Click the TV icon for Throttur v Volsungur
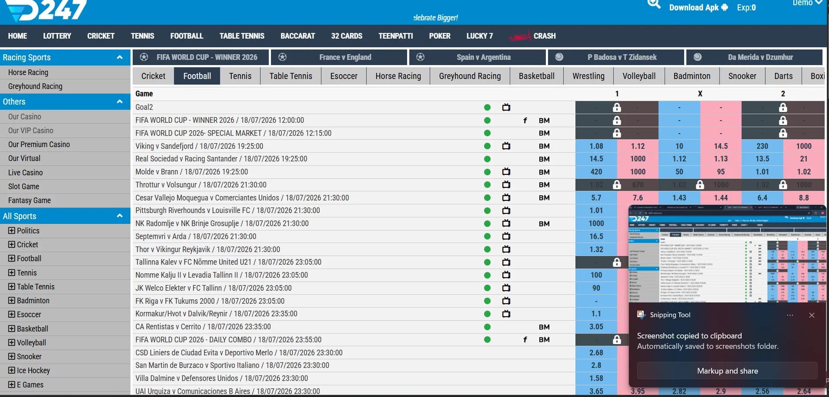This screenshot has height=397, width=829. (x=506, y=185)
